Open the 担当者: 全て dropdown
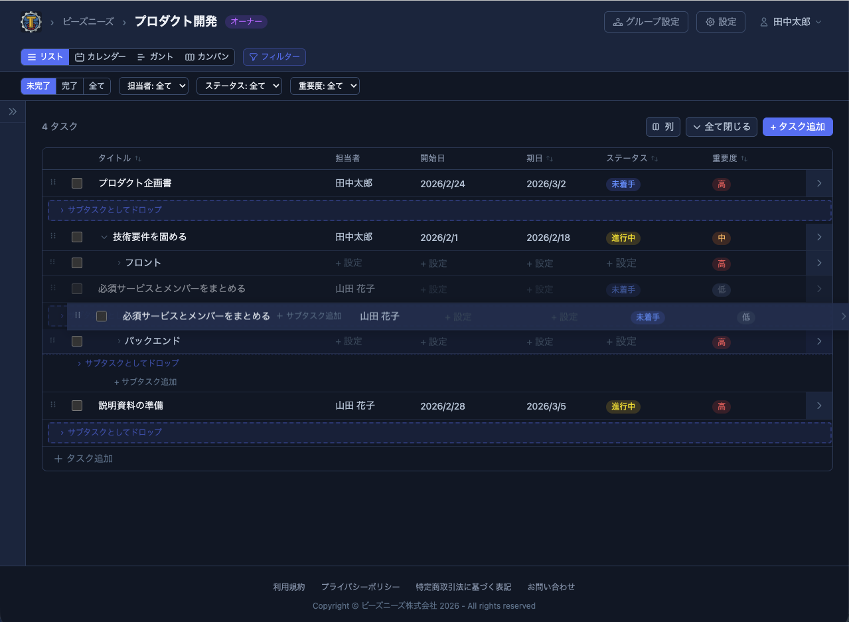The width and height of the screenshot is (849, 622). (x=153, y=86)
